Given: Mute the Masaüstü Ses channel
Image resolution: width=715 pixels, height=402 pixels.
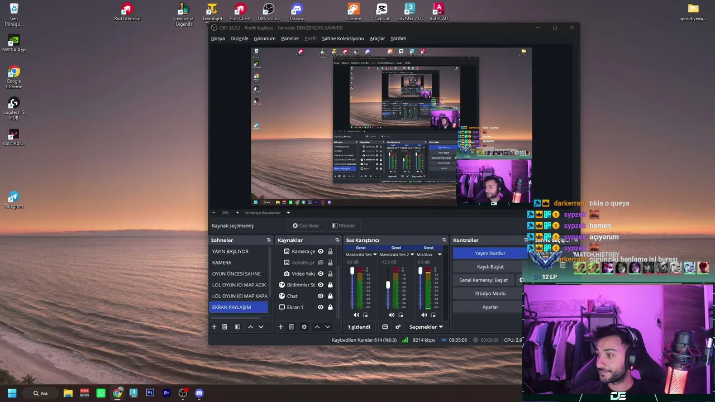Looking at the screenshot, I should click(x=356, y=315).
